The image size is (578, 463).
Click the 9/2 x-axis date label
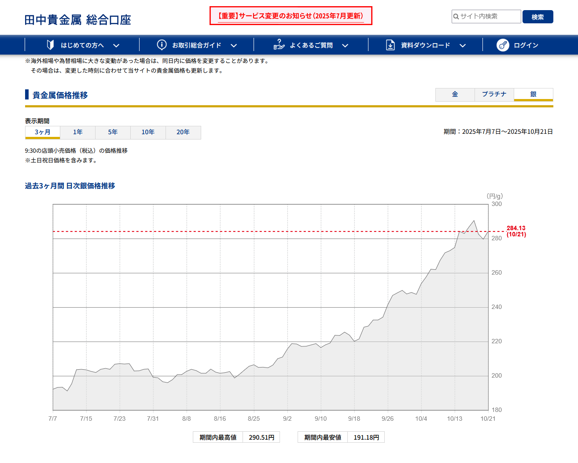(287, 419)
